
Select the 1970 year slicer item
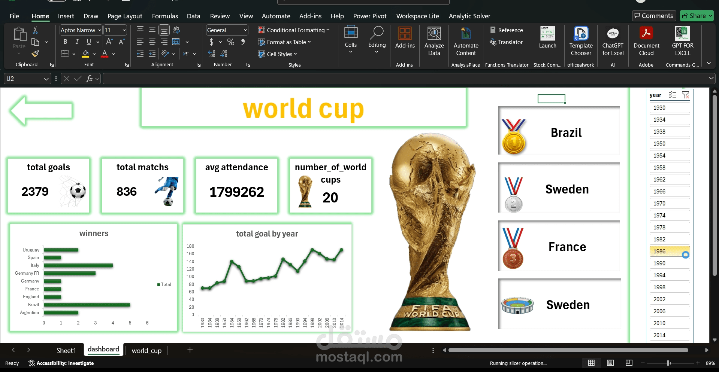tap(670, 204)
